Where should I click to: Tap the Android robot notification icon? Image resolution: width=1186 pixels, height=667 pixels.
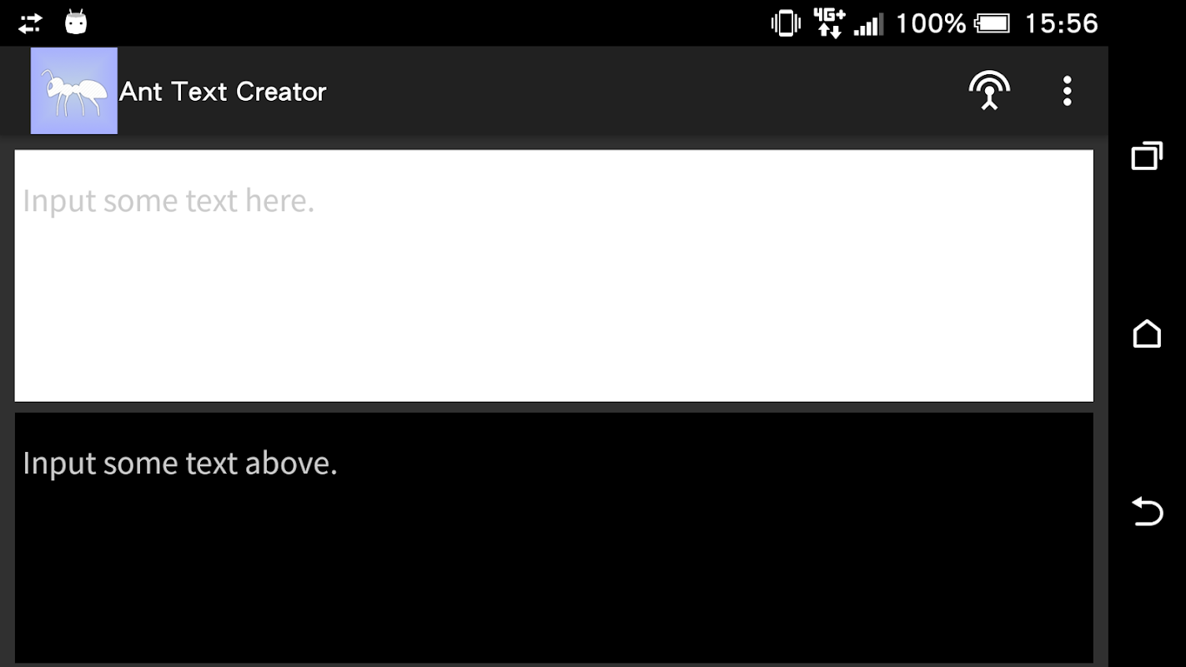[76, 23]
